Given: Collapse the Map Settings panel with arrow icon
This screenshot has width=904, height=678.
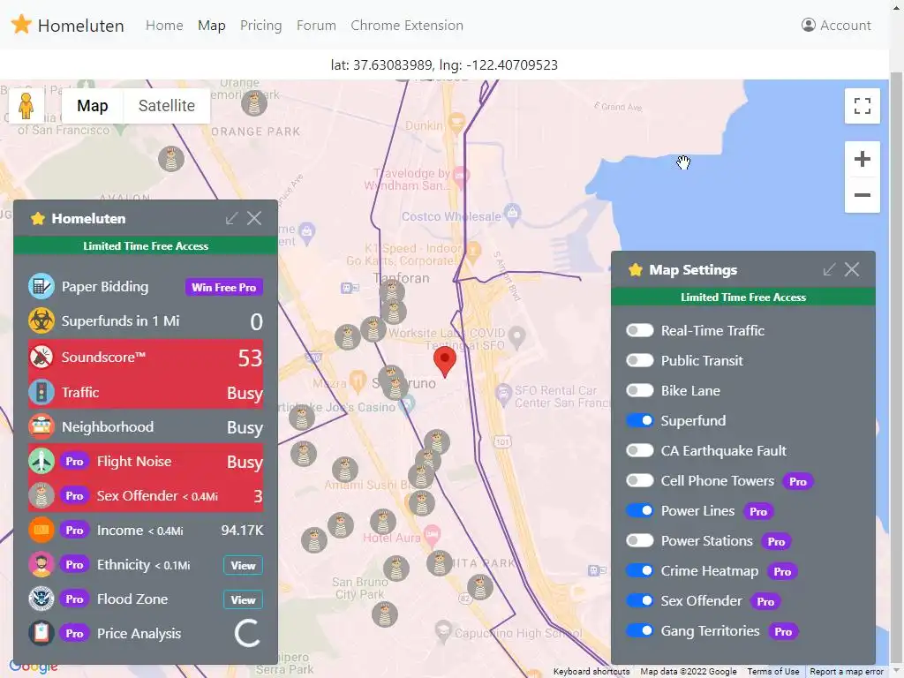Looking at the screenshot, I should pyautogui.click(x=829, y=270).
